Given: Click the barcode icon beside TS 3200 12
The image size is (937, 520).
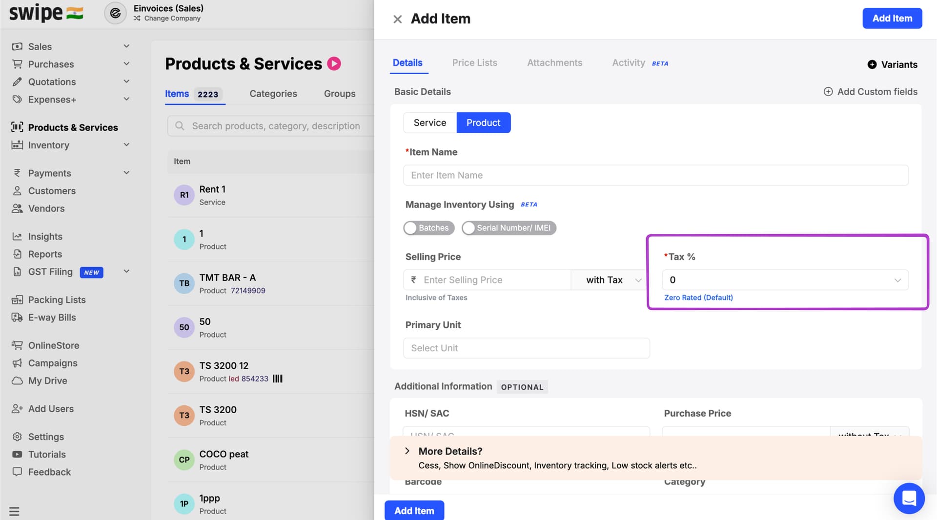Looking at the screenshot, I should (278, 379).
